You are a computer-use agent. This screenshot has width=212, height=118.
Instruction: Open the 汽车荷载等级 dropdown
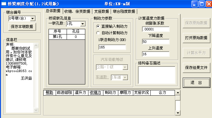(x=125, y=67)
